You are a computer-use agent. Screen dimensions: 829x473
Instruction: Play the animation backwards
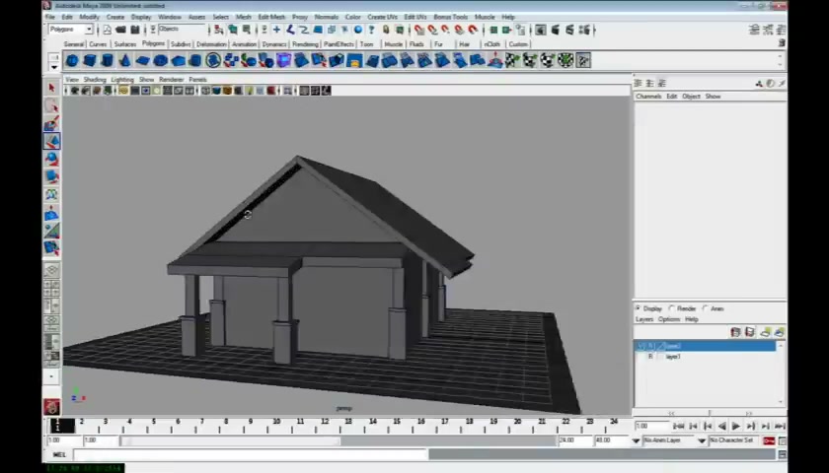tap(721, 426)
